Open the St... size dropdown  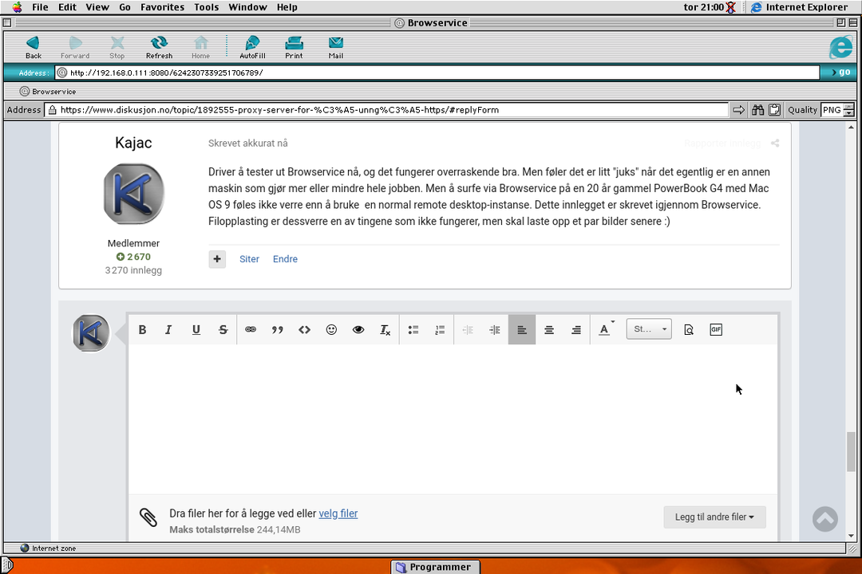point(649,329)
